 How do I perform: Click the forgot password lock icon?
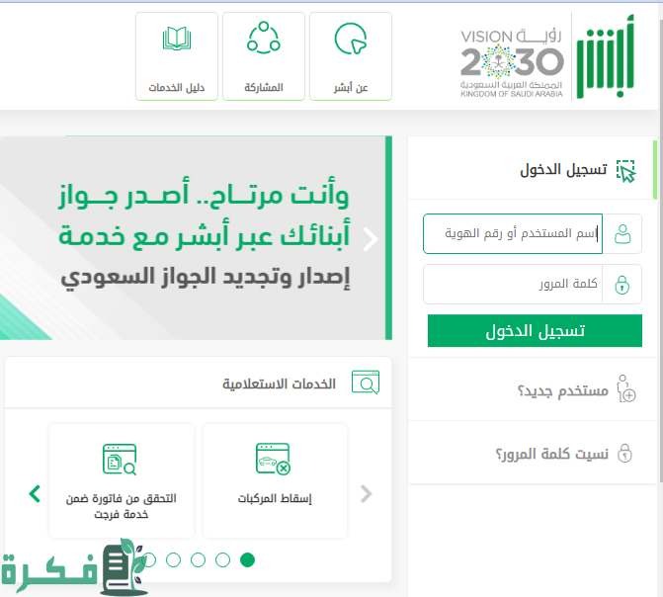[x=624, y=453]
